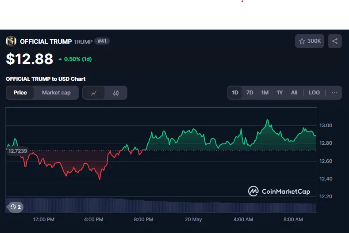Click the $12.88 price value
The image size is (349, 233).
pos(29,59)
